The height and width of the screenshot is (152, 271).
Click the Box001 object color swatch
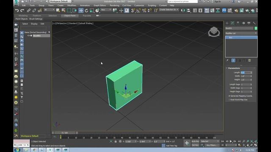[256, 28]
